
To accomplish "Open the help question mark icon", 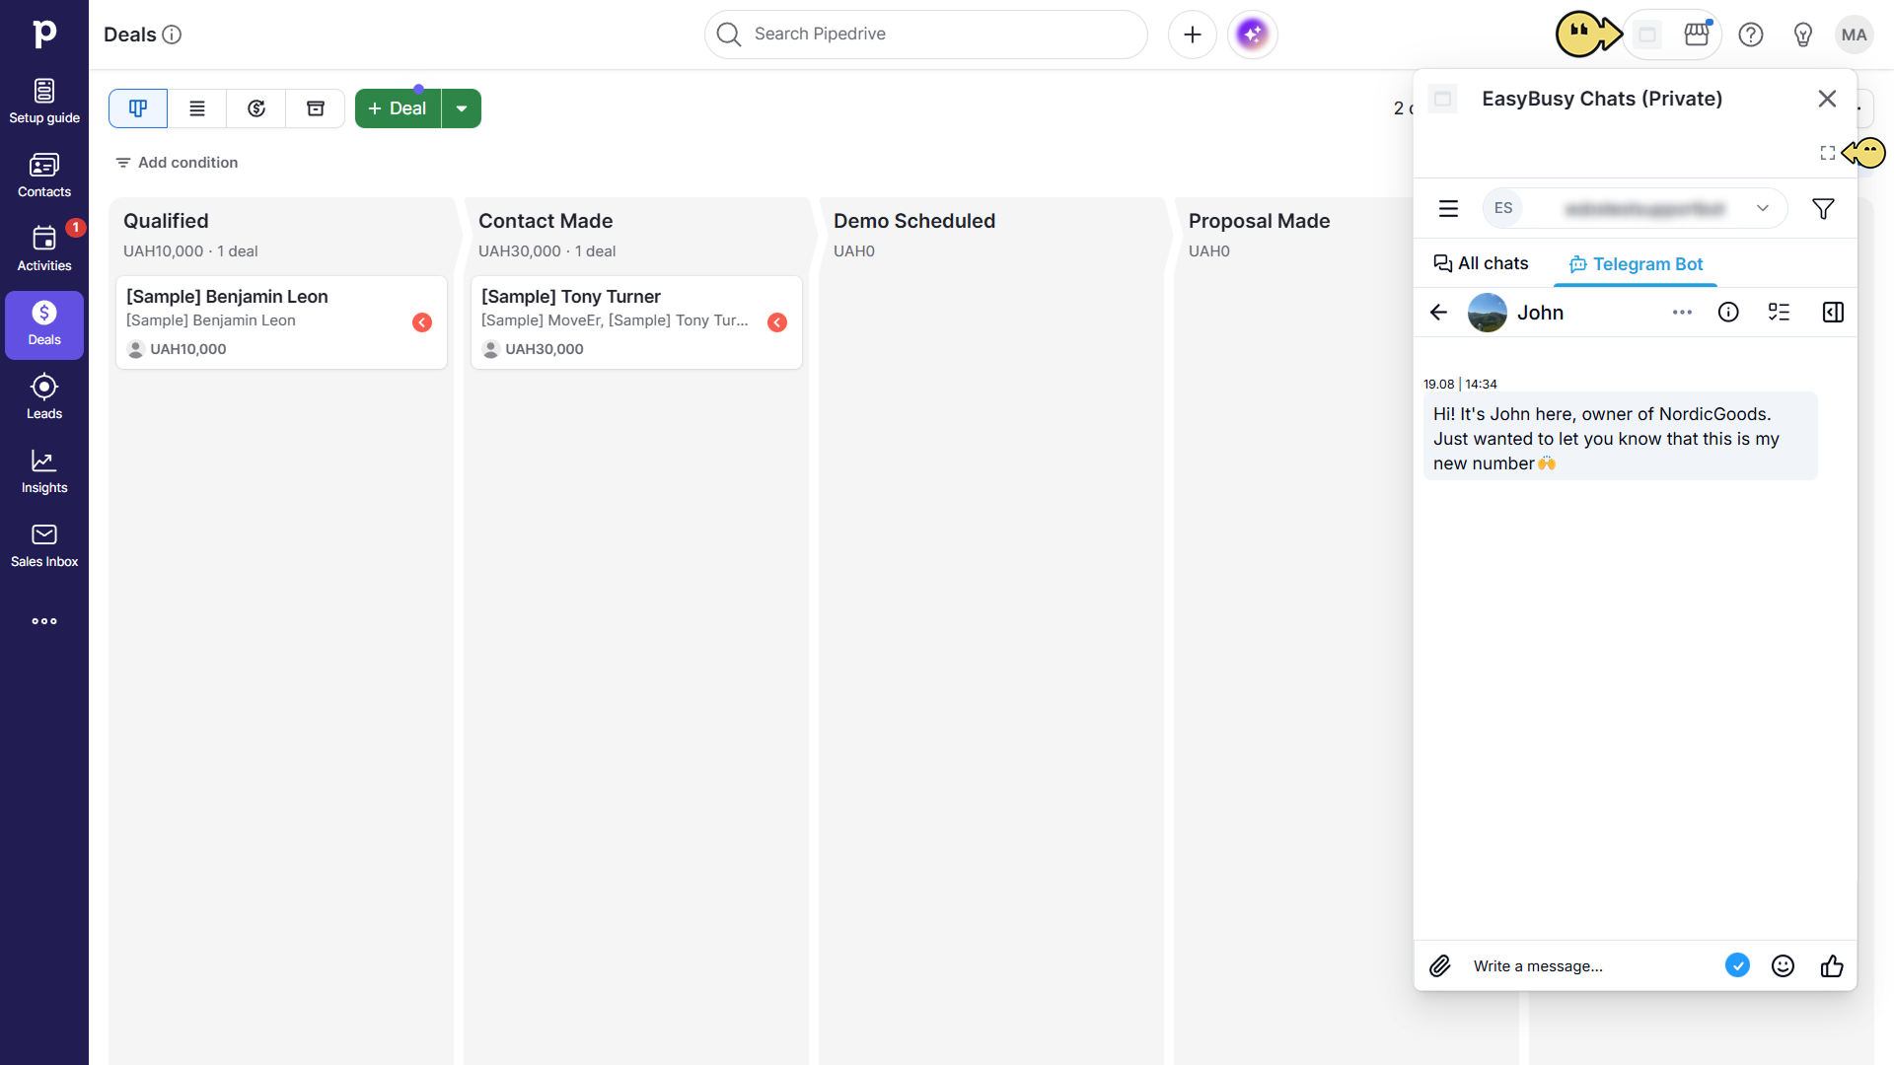I will pos(1751,35).
